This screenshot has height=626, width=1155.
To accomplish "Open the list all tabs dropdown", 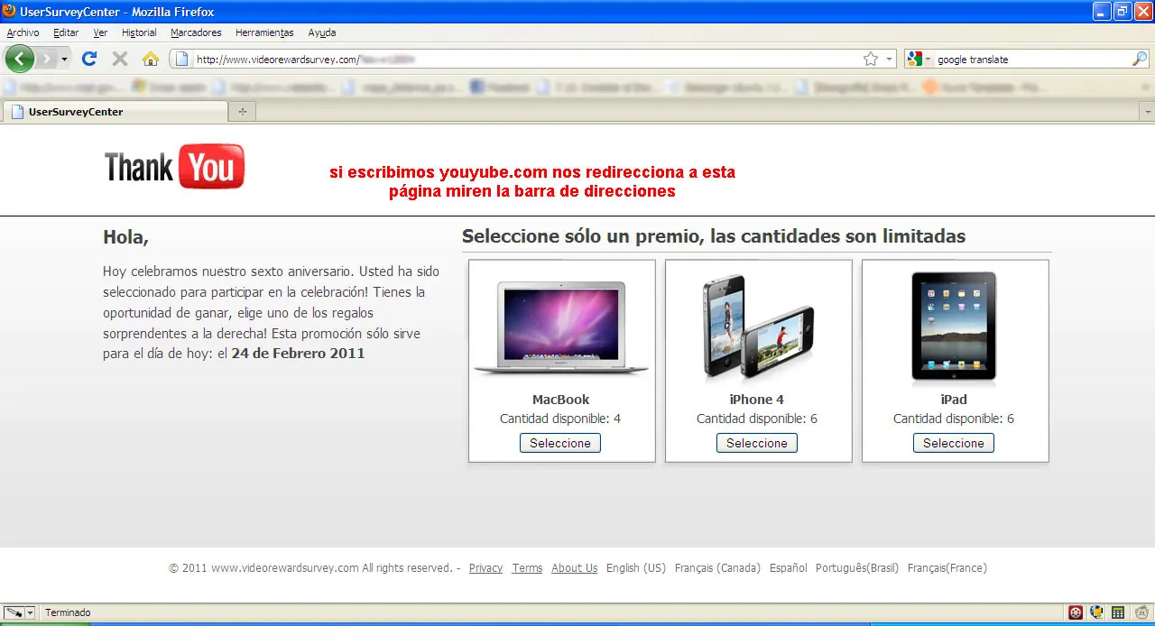I will [1147, 112].
